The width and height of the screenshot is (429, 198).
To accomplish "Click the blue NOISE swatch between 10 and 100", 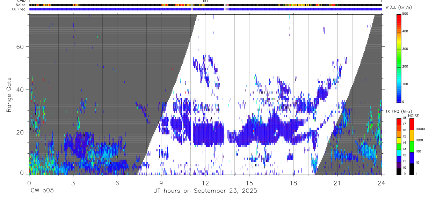I will pyautogui.click(x=412, y=157).
